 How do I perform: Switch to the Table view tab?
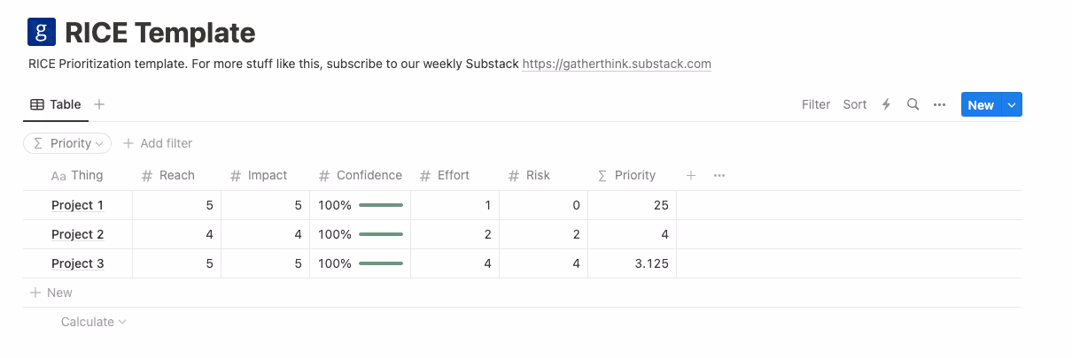pos(56,104)
